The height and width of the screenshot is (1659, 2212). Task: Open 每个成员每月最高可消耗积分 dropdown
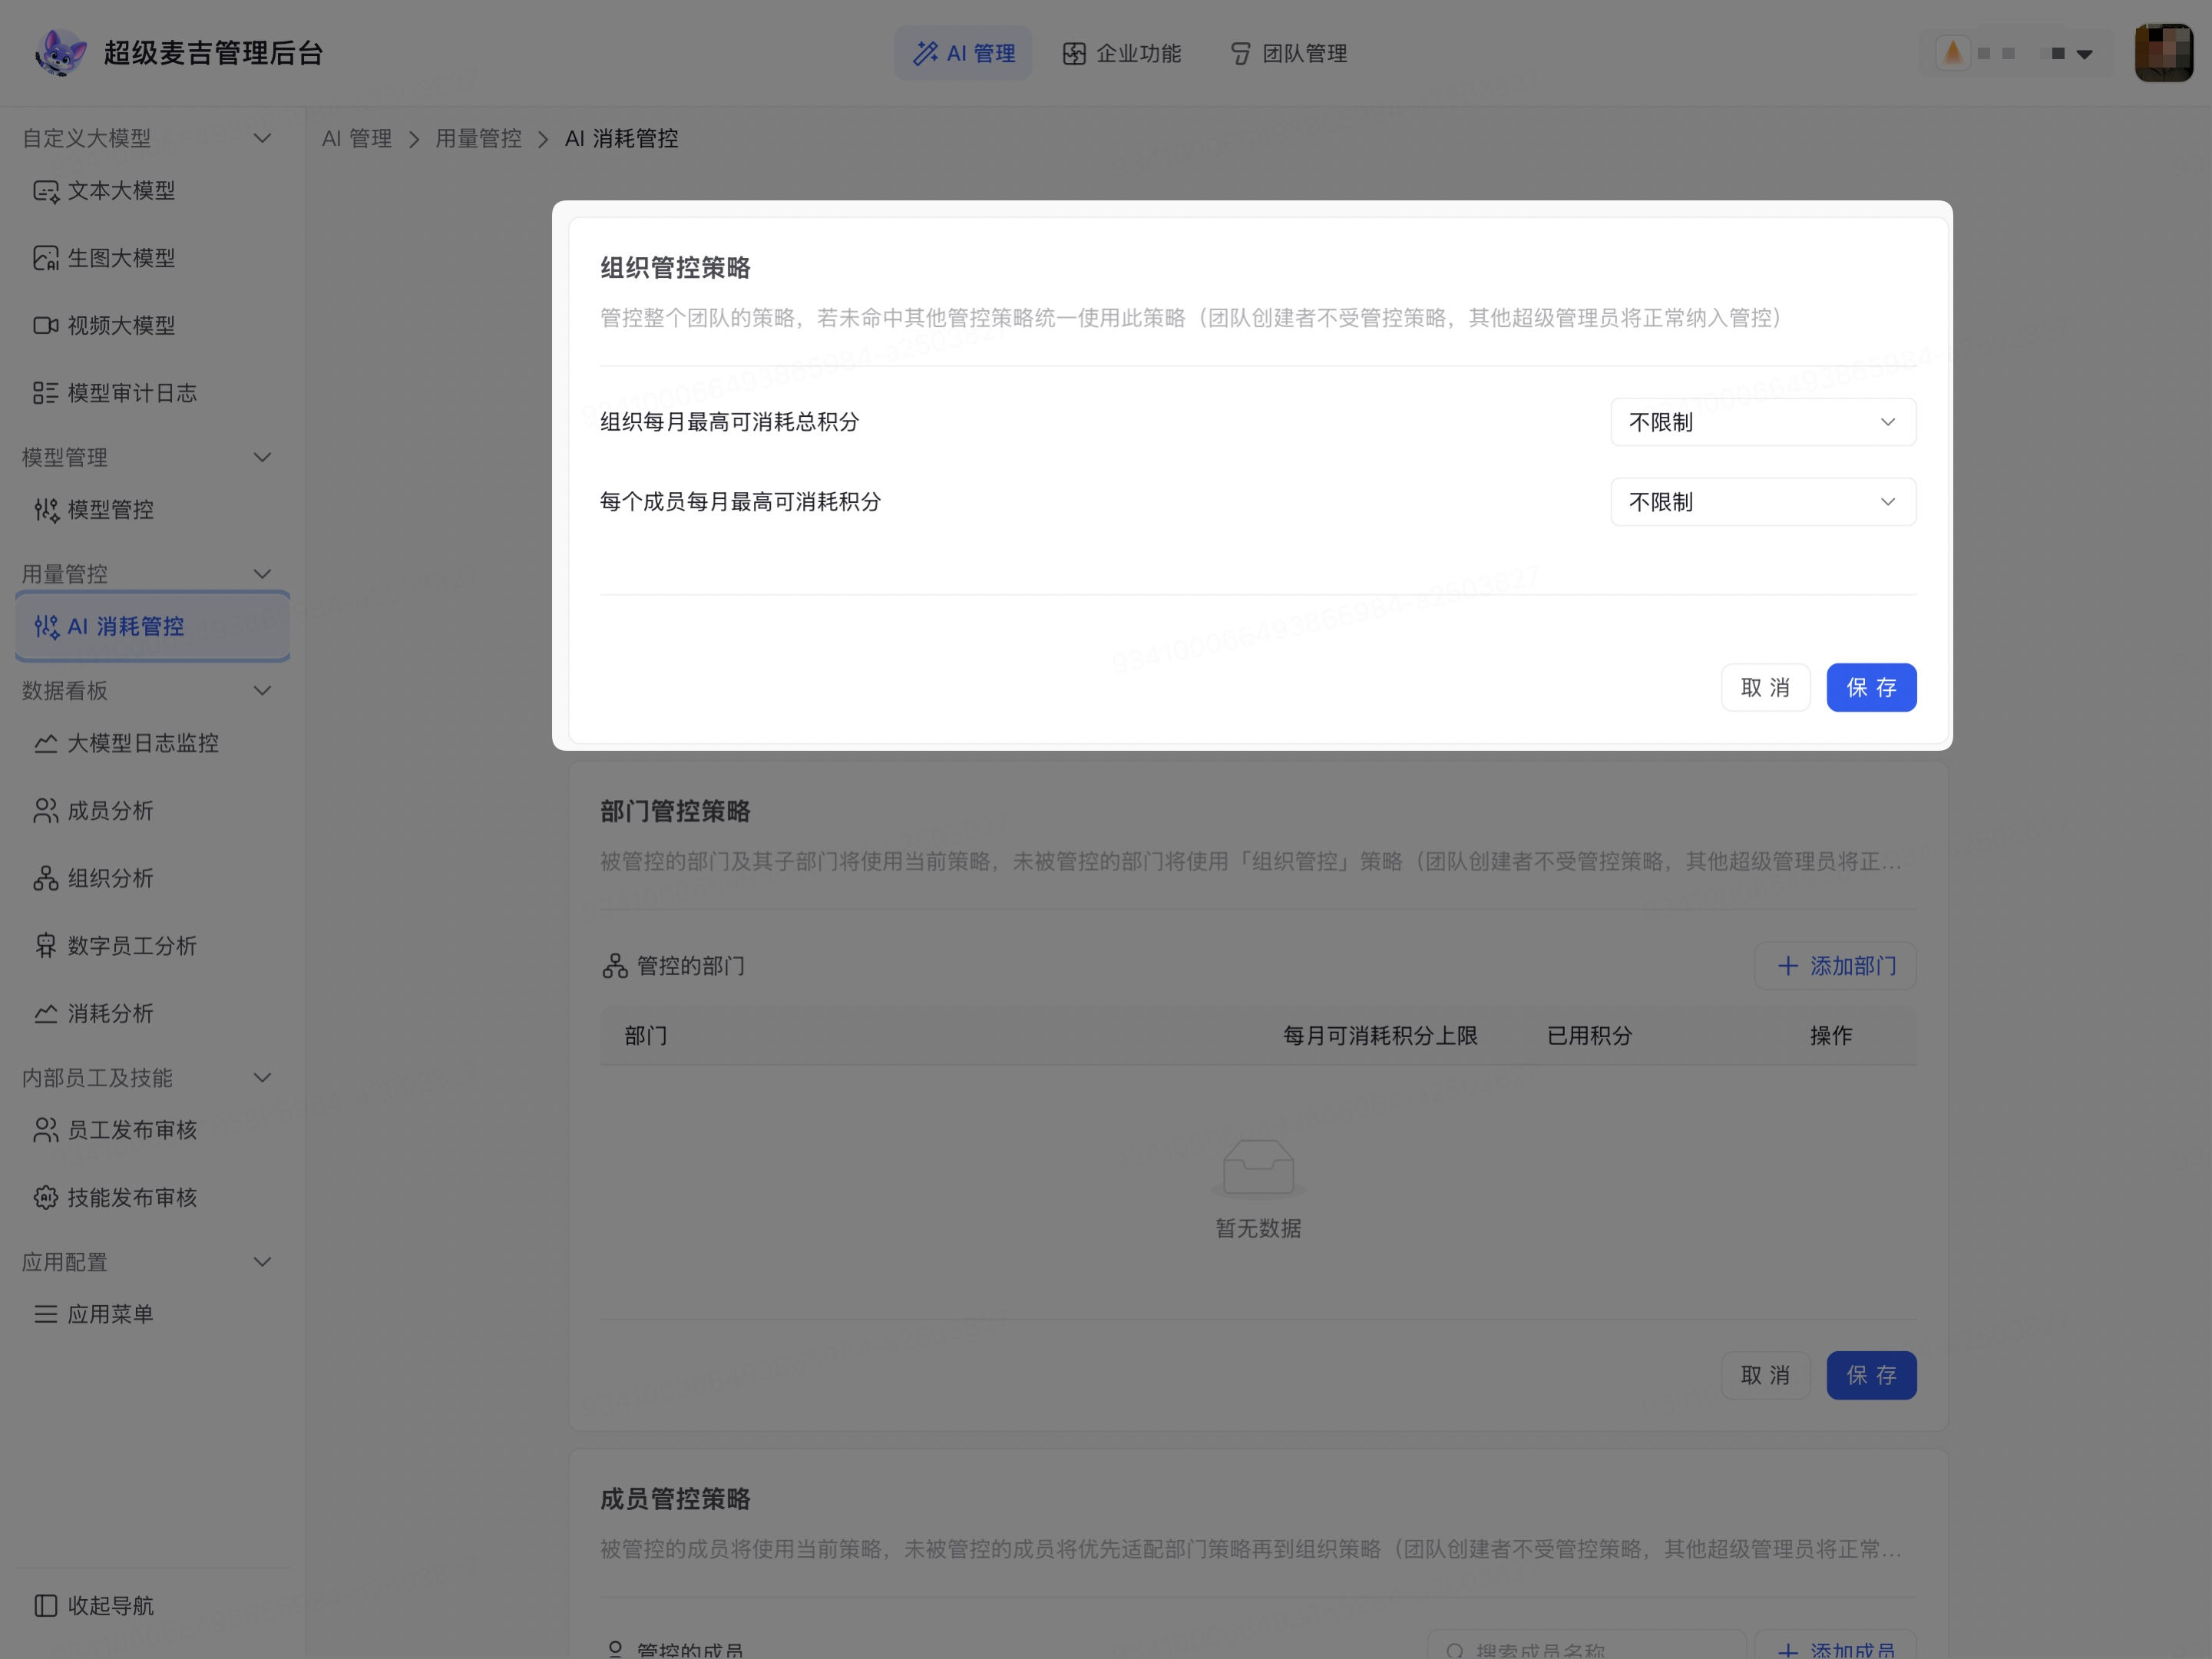1763,502
